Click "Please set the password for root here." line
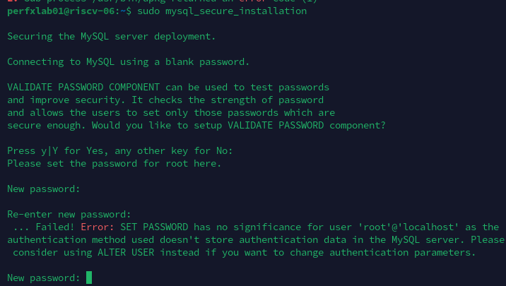Viewport: 506px width, 286px height. tap(114, 163)
